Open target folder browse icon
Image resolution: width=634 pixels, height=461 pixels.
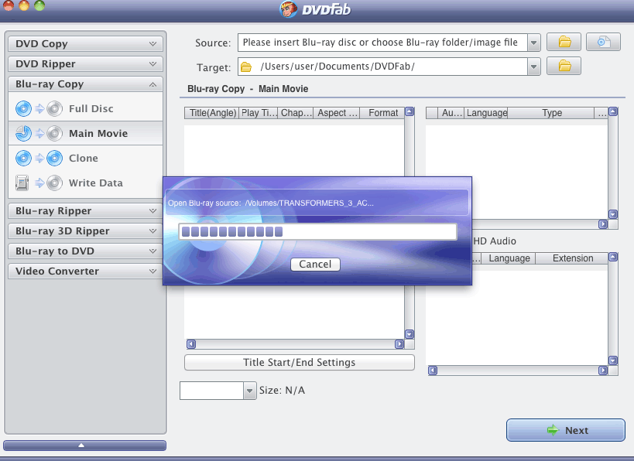point(564,66)
